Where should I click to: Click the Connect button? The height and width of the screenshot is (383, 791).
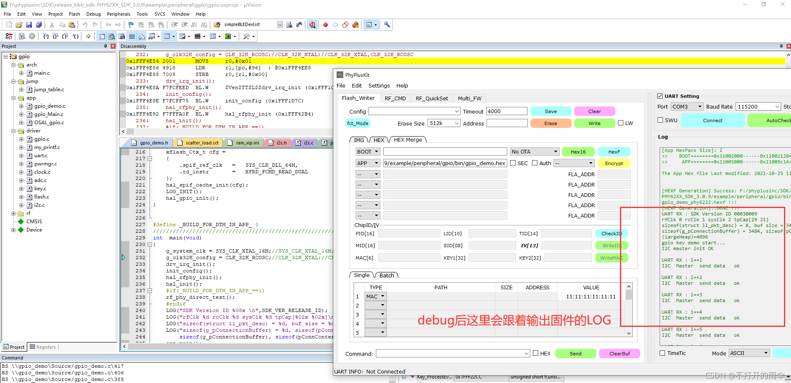[713, 121]
